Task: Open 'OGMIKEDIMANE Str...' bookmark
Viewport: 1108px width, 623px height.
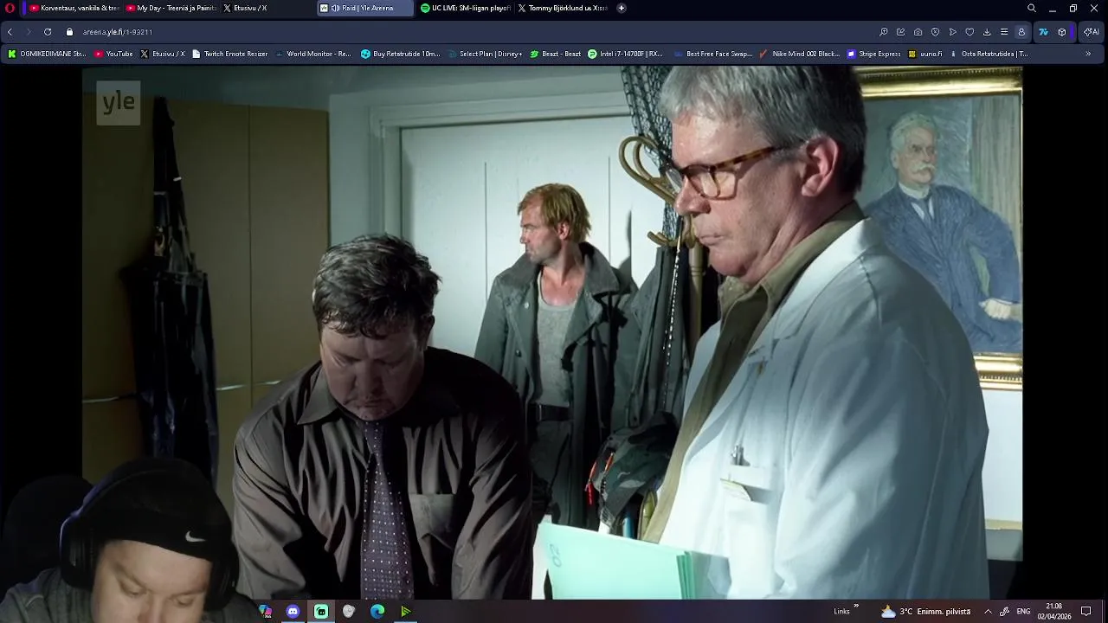Action: coord(47,54)
